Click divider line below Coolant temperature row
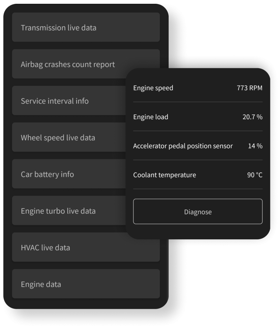Viewport: 280px width, 329px height. pos(198,189)
